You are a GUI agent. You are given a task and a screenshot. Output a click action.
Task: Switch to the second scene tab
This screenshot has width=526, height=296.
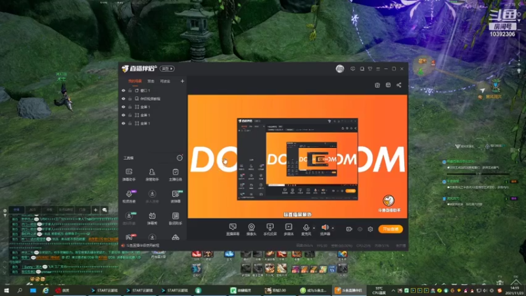tap(151, 81)
